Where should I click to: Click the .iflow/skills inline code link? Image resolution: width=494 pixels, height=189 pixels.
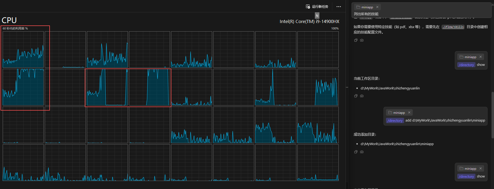[453, 27]
